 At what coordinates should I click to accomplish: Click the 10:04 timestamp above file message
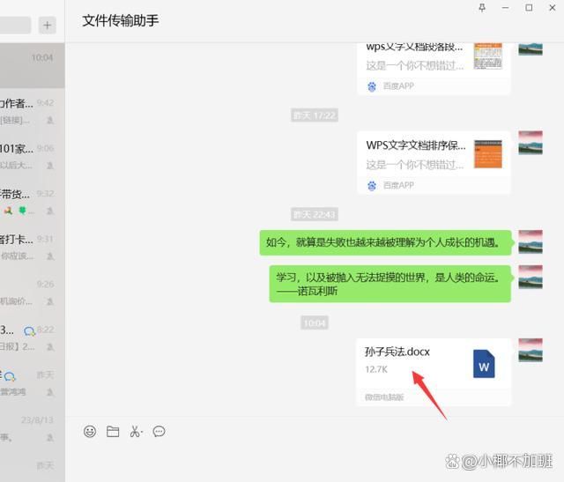pyautogui.click(x=315, y=323)
